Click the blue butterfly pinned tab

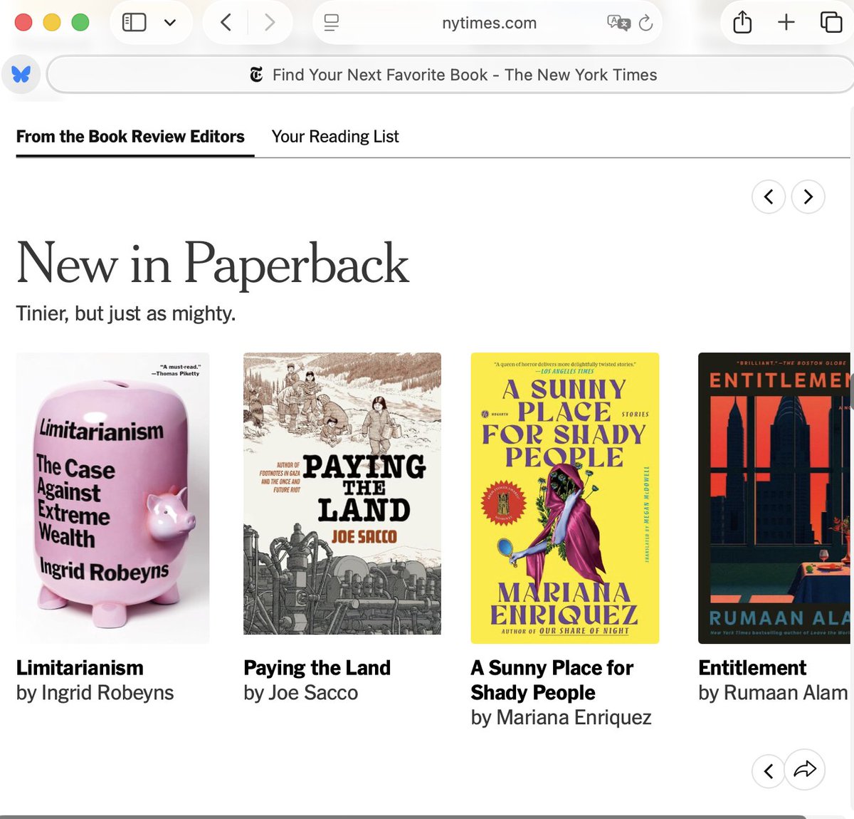click(x=21, y=74)
